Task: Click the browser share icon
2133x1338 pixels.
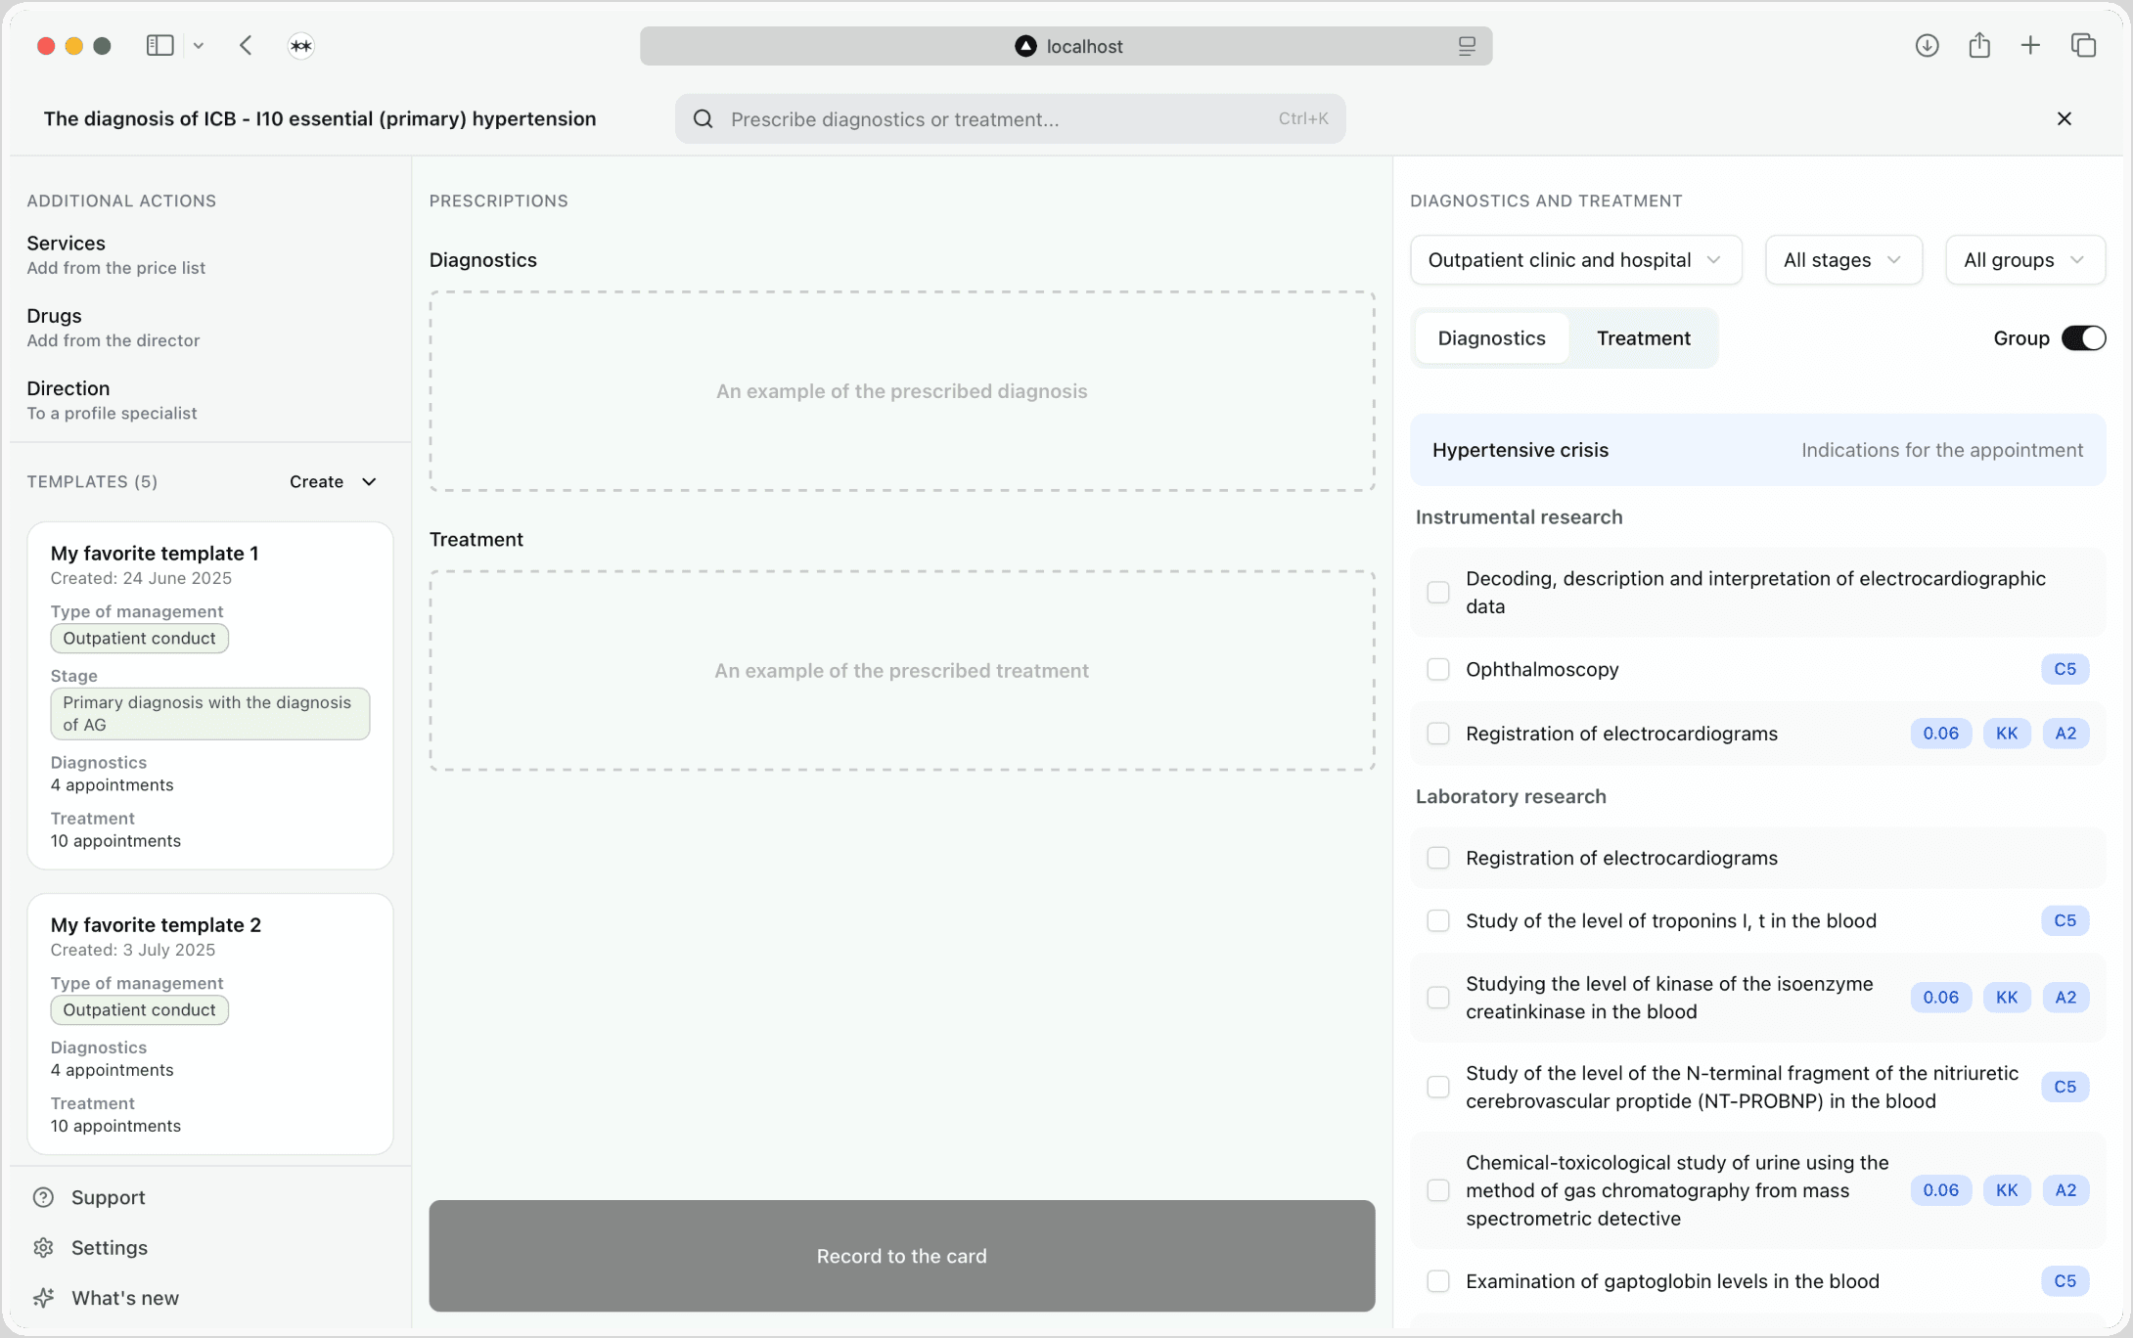Action: click(x=1979, y=46)
